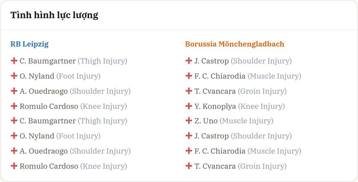This screenshot has height=182, width=358.
Task: Select Z. Uno player name
Action: (206, 121)
